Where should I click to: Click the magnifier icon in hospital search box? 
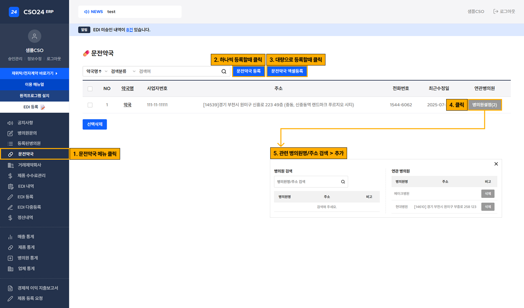tap(343, 182)
